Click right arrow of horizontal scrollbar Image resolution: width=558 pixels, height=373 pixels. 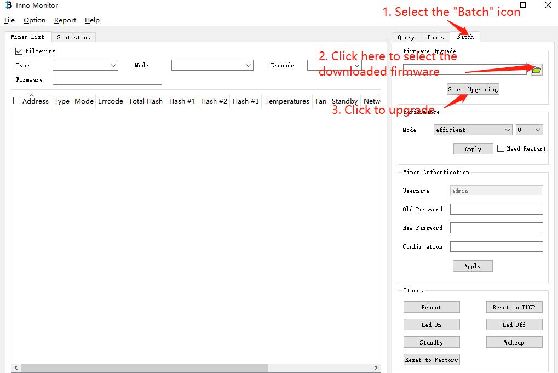pyautogui.click(x=376, y=368)
